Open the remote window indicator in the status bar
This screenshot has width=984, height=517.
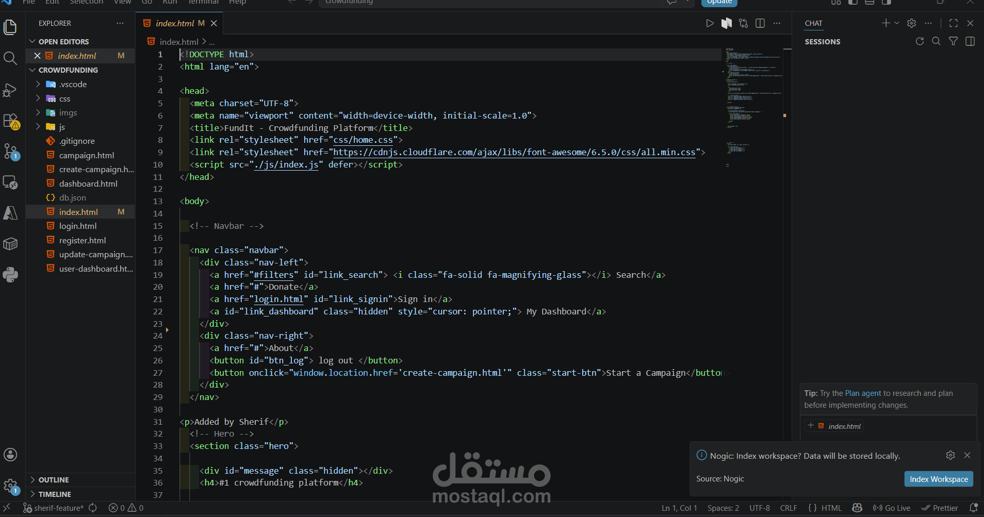pos(7,508)
